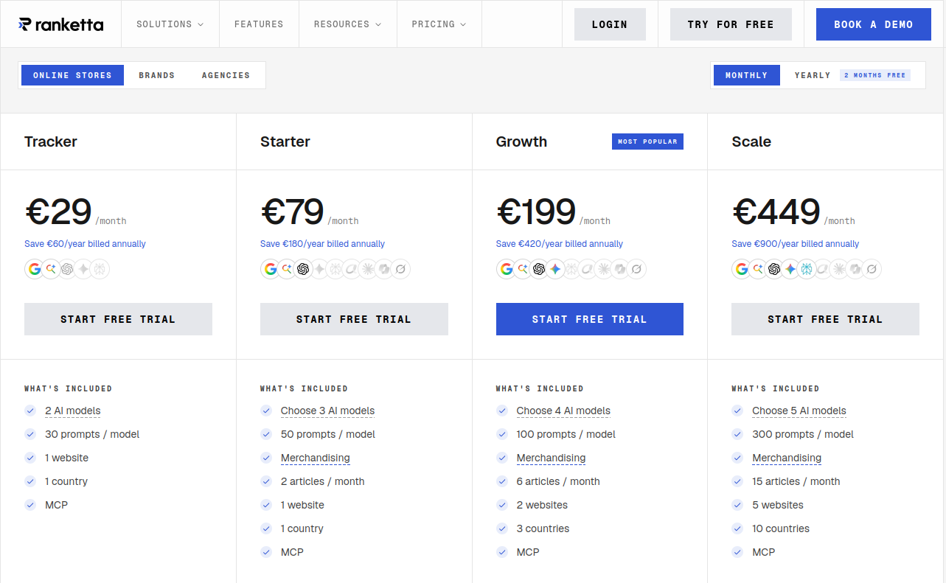The image size is (946, 583).
Task: Click the greyed Grok icon in Scale plan
Action: (872, 269)
